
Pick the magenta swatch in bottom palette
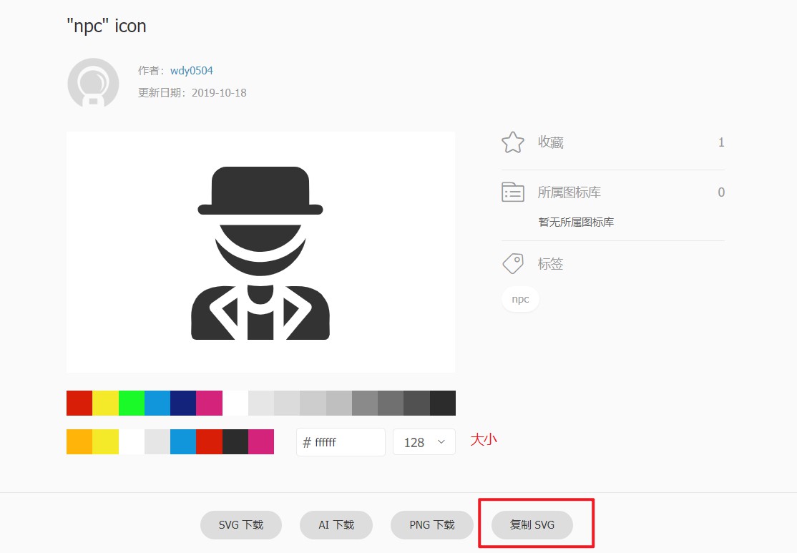[261, 442]
